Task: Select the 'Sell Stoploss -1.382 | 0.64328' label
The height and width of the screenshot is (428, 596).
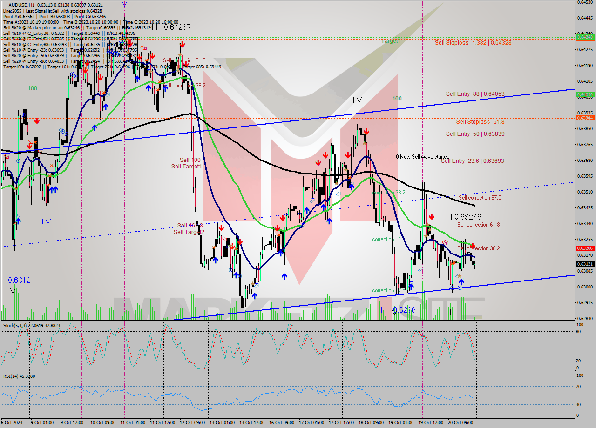Action: click(x=473, y=42)
